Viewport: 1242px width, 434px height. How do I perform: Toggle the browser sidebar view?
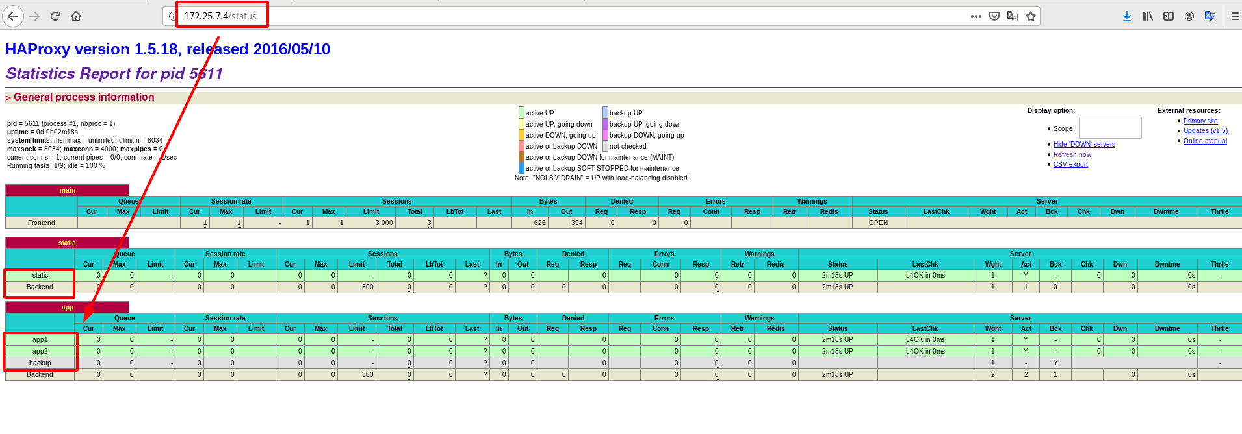1169,16
